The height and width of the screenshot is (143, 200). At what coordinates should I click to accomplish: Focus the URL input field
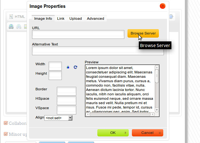[x=78, y=34]
